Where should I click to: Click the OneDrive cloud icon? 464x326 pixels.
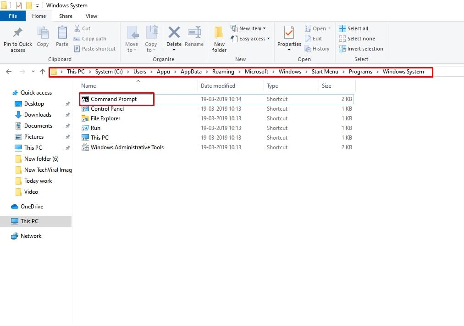point(15,207)
